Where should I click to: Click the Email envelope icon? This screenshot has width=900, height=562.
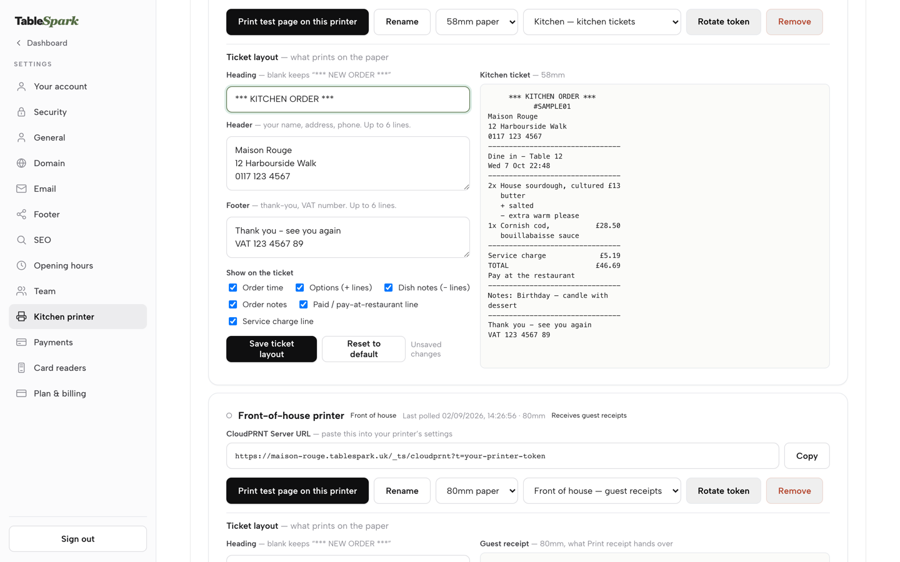(x=21, y=189)
